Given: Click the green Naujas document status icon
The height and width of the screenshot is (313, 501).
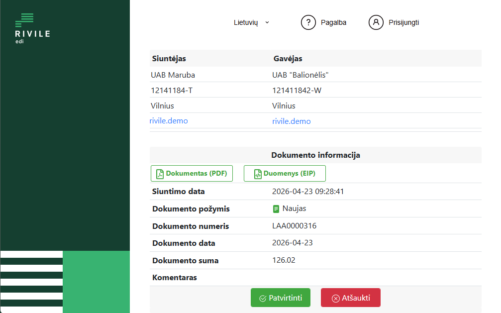Looking at the screenshot, I should click(276, 209).
